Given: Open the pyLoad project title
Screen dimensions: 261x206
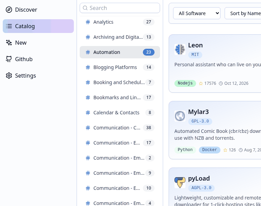Looking at the screenshot, I should [199, 179].
